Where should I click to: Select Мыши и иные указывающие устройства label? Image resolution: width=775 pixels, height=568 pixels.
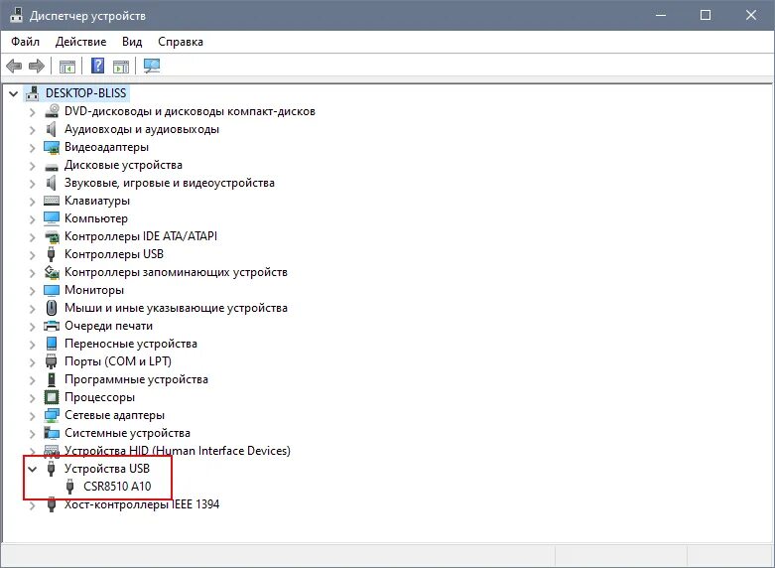176,308
